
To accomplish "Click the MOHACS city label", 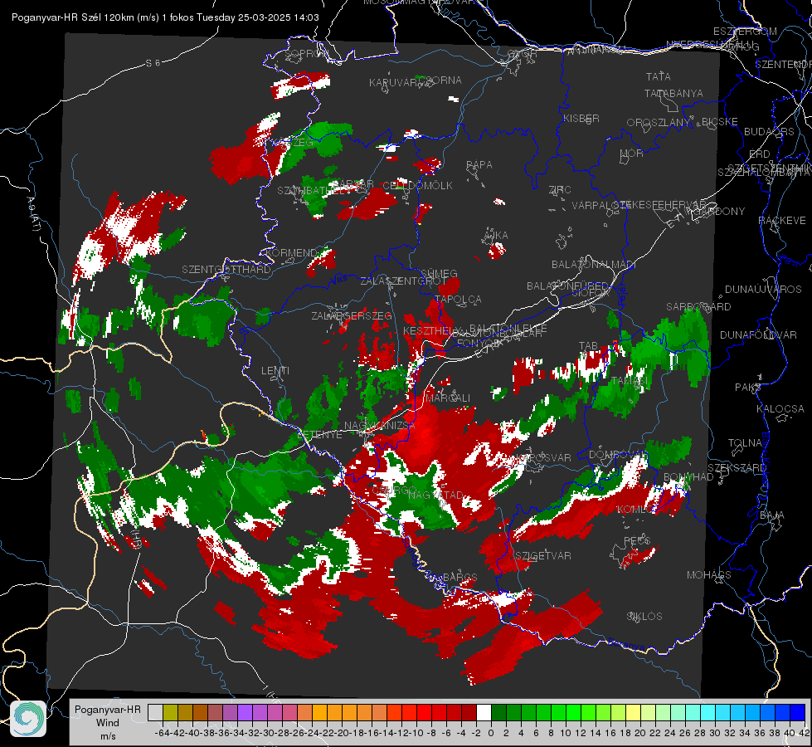I will 709,575.
